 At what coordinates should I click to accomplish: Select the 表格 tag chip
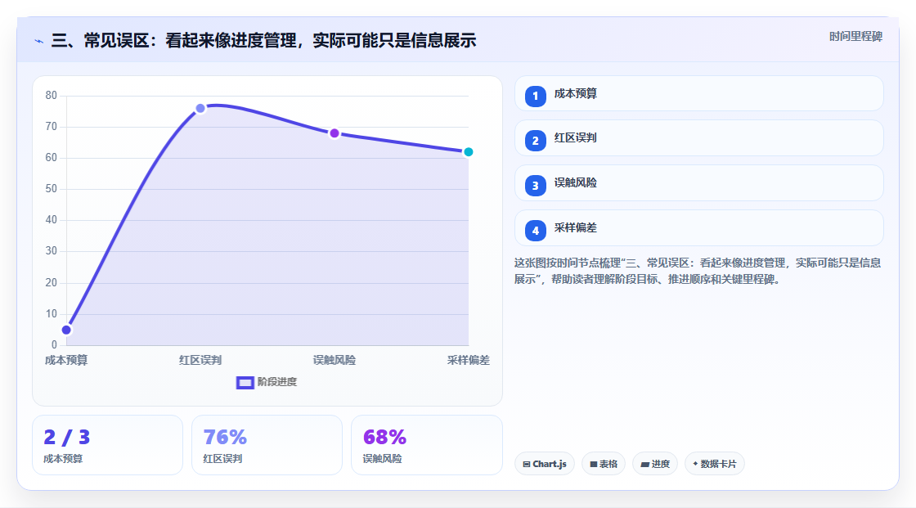pos(604,464)
